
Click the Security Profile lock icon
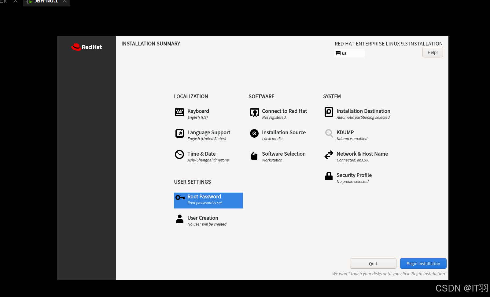coord(329,176)
